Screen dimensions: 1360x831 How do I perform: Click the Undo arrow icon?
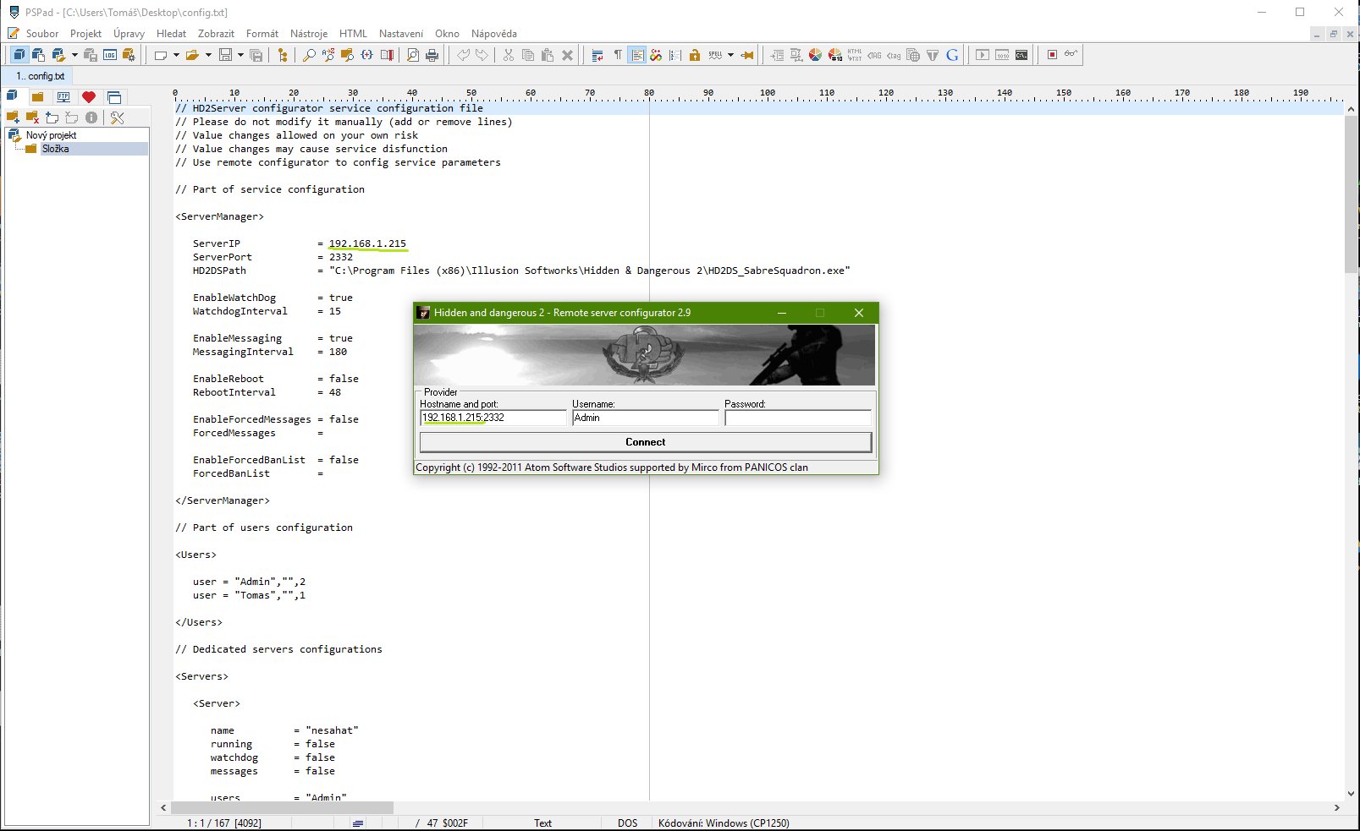(x=463, y=55)
